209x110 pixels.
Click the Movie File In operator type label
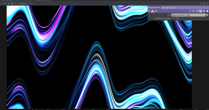pyautogui.click(x=154, y=8)
